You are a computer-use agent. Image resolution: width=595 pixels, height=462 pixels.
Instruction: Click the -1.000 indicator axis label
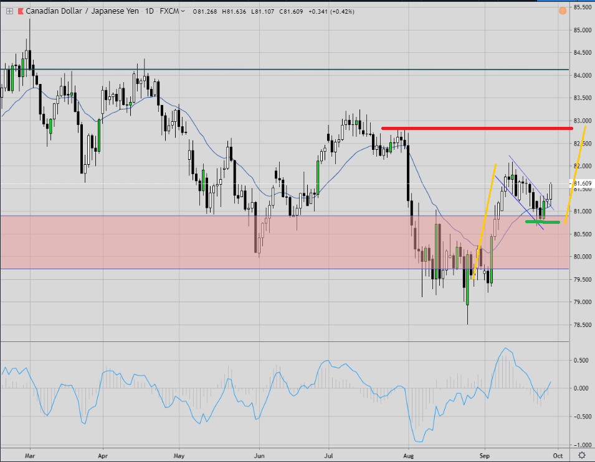tap(582, 445)
